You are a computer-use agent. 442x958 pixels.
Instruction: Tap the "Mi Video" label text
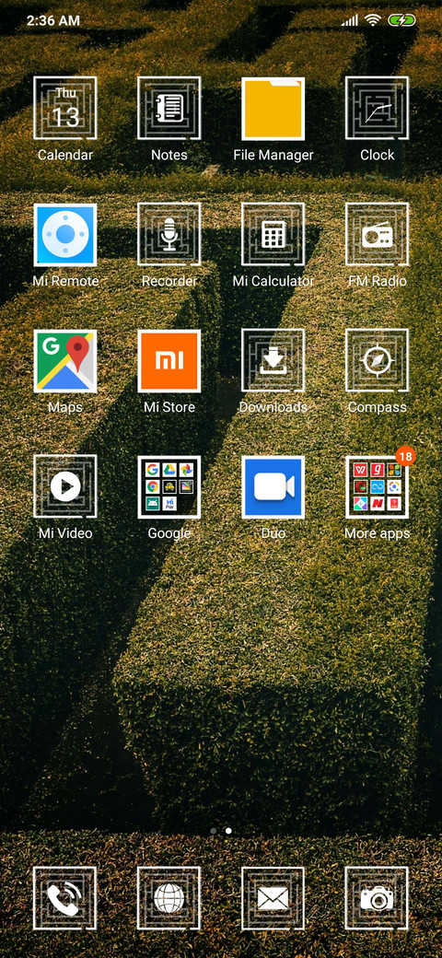(x=65, y=533)
